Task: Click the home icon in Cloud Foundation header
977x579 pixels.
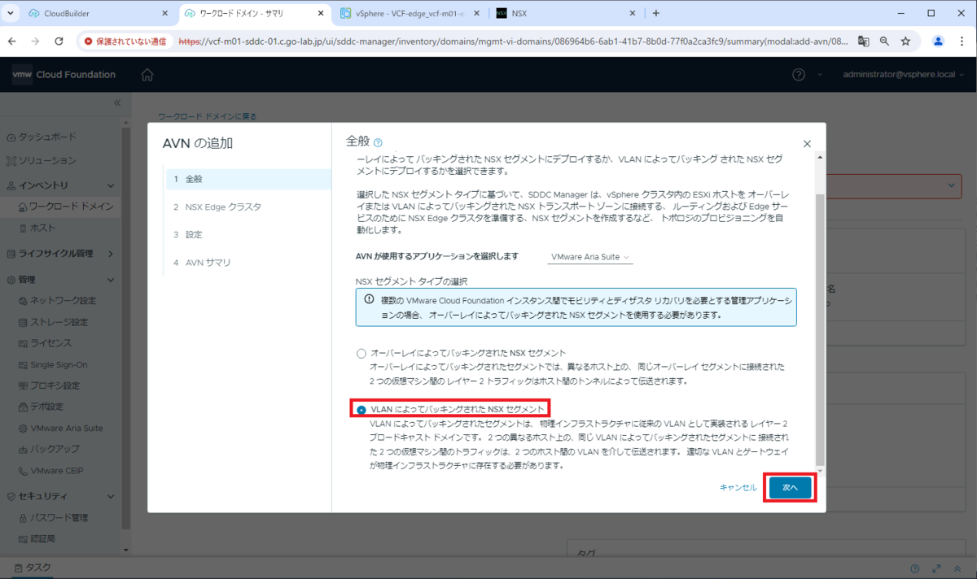Action: click(147, 75)
